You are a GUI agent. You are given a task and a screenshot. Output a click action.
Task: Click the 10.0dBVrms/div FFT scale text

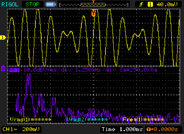(x=47, y=70)
